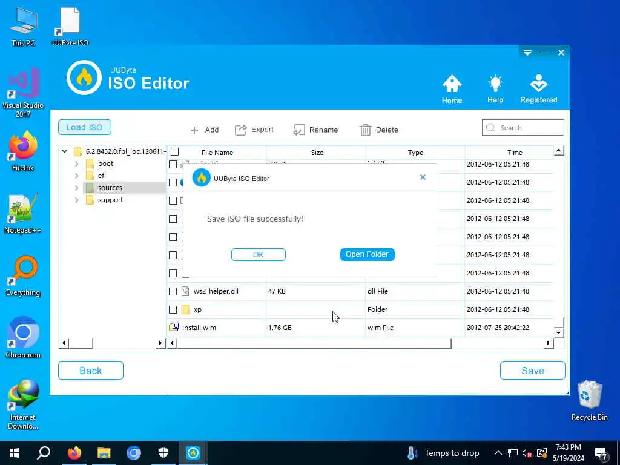Click the folder tree scroll-left arrow
620x465 pixels.
[64, 343]
